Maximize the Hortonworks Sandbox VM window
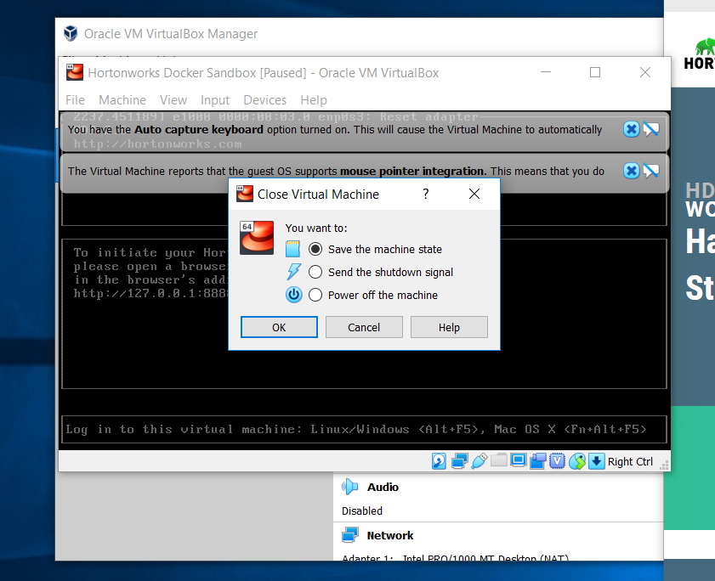 595,72
